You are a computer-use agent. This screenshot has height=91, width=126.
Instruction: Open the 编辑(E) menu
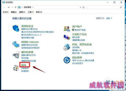click(14, 12)
